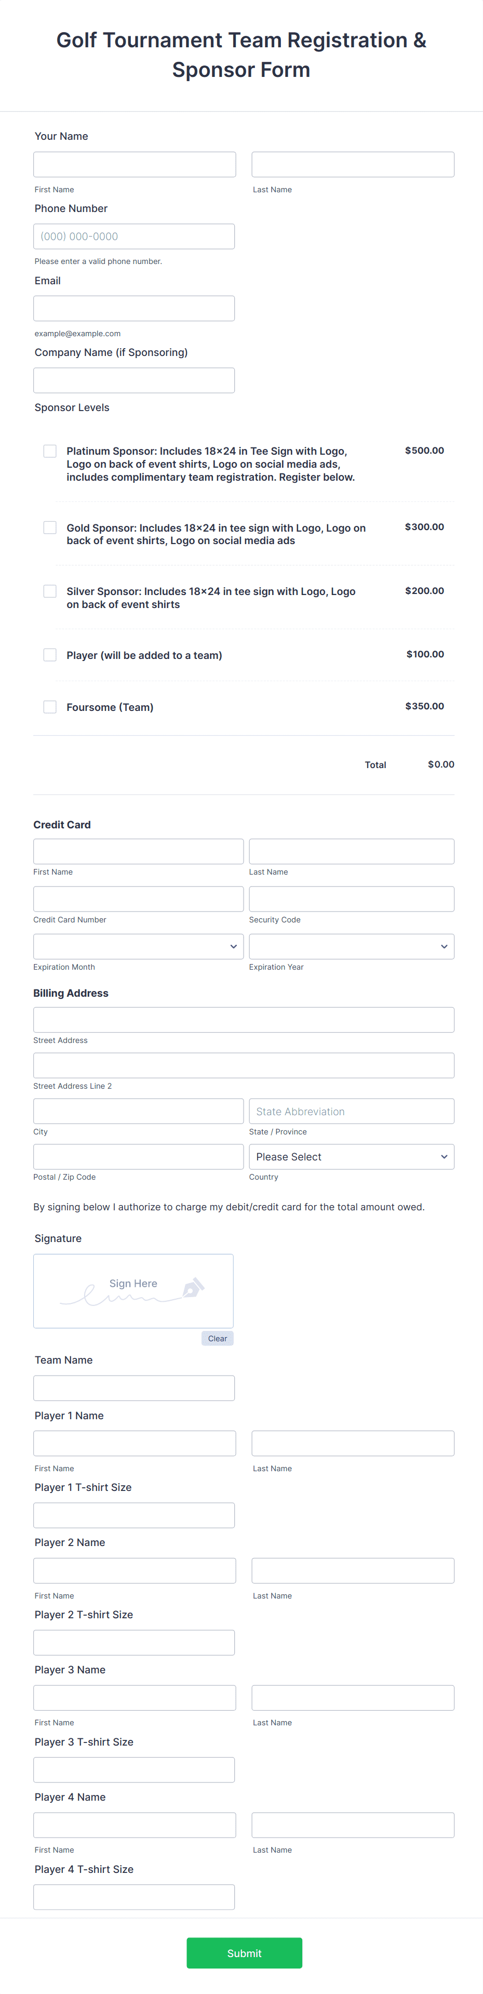Select the Gold Sponsor checkbox

coord(49,527)
